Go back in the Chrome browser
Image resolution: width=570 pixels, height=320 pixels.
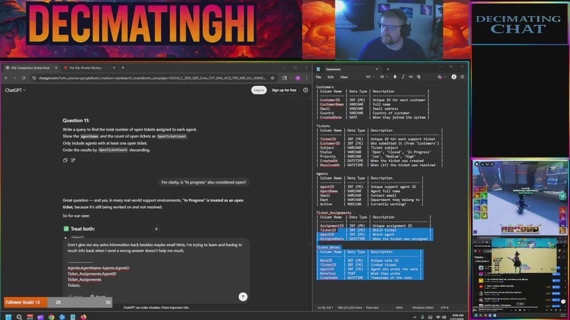point(6,78)
